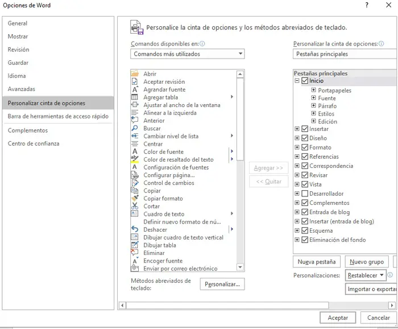This screenshot has height=329, width=398.
Task: Click the Dibujar tabla icon
Action: 135,245
